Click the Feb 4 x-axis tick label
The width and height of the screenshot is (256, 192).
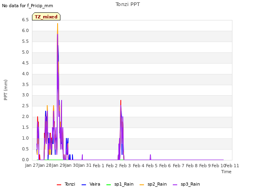point(138,166)
